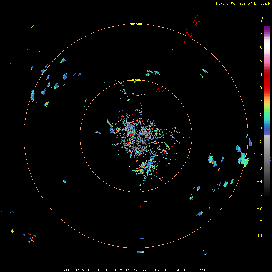Click the DZD legend title
Screen dimensions: 272x272
(266, 18)
